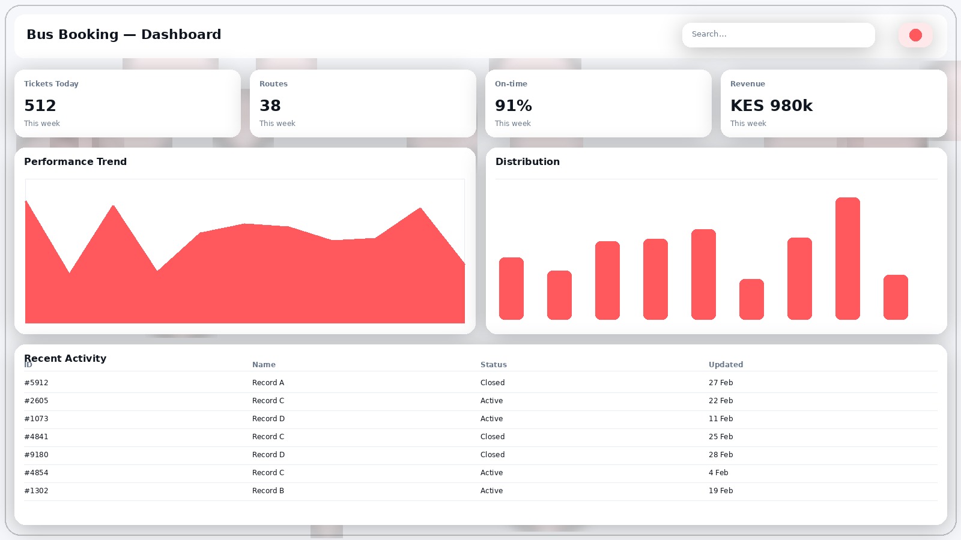Open record #1073 in Recent Activity
Screen dimensions: 961x540
click(36, 418)
